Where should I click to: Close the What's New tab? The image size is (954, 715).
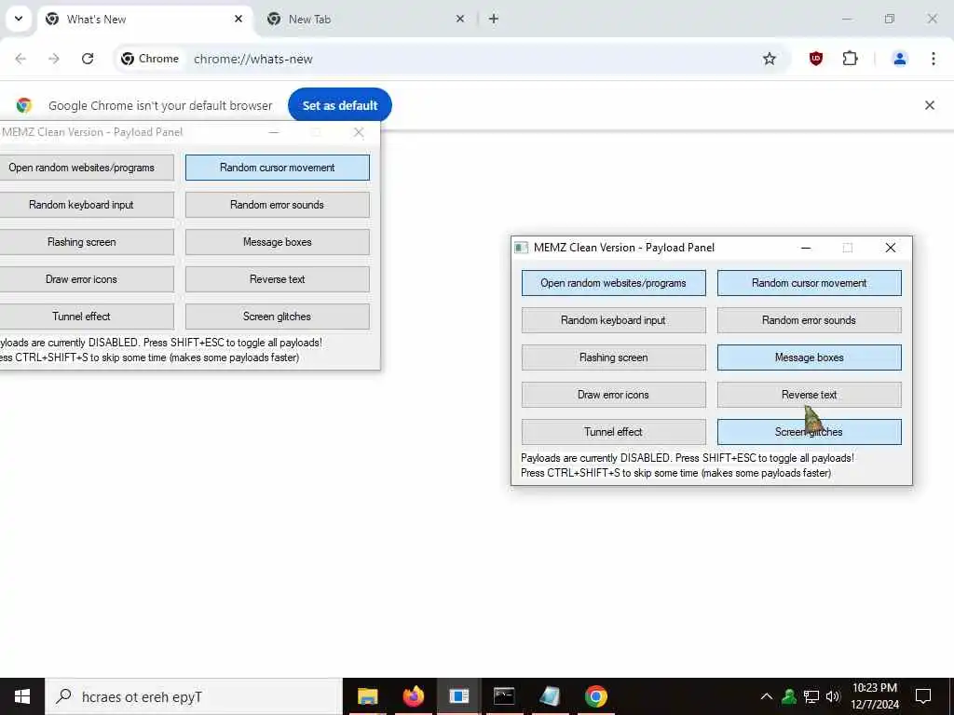(x=238, y=20)
